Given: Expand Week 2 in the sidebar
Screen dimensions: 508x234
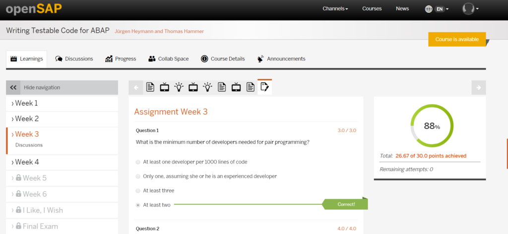Looking at the screenshot, I should [x=62, y=119].
